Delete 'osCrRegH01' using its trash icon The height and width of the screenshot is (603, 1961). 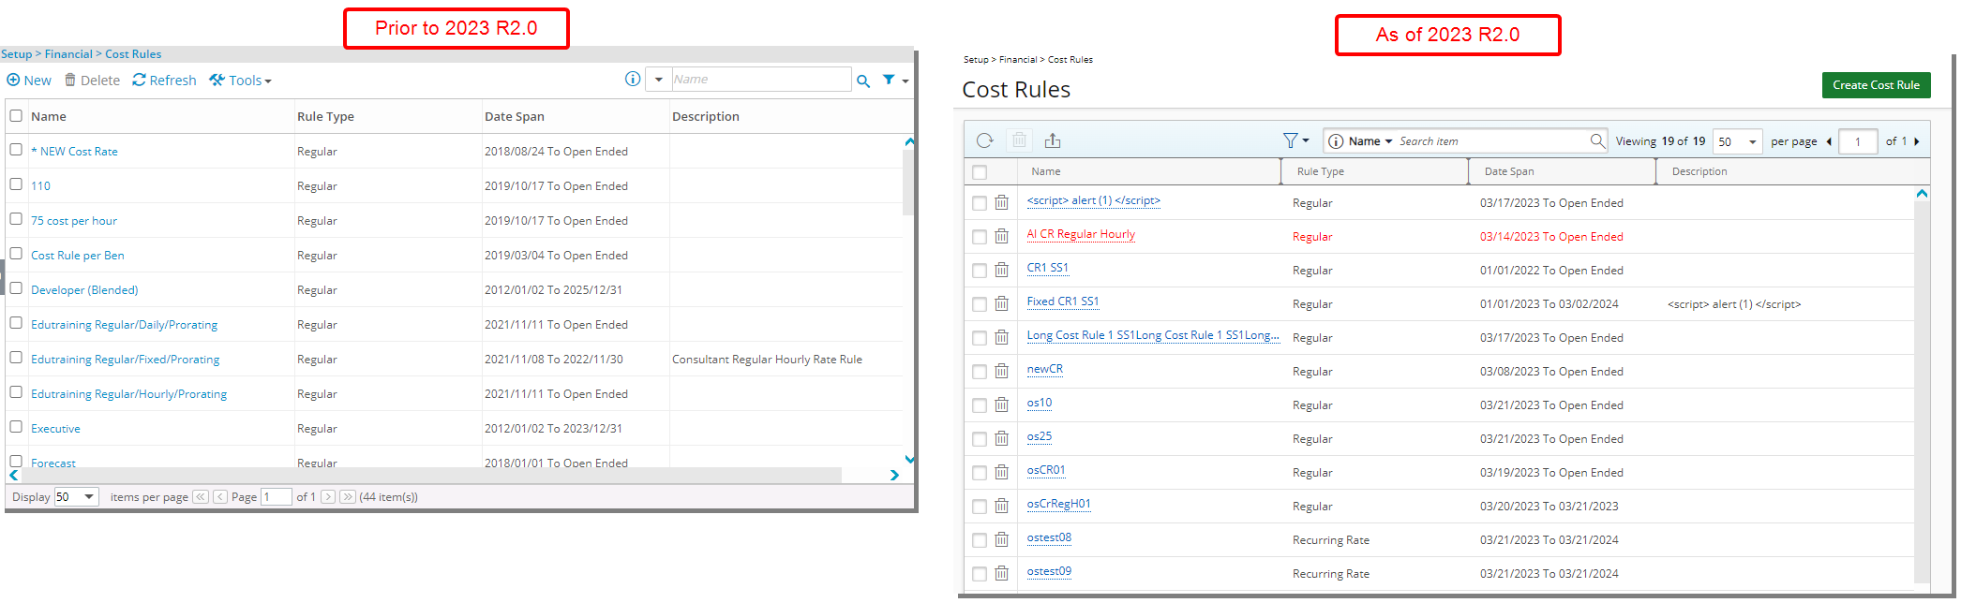(x=1002, y=506)
